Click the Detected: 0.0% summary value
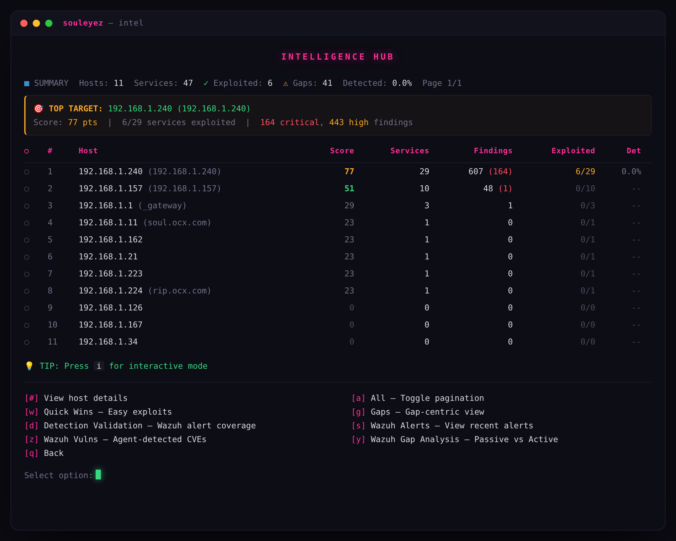The width and height of the screenshot is (676, 541). (377, 83)
